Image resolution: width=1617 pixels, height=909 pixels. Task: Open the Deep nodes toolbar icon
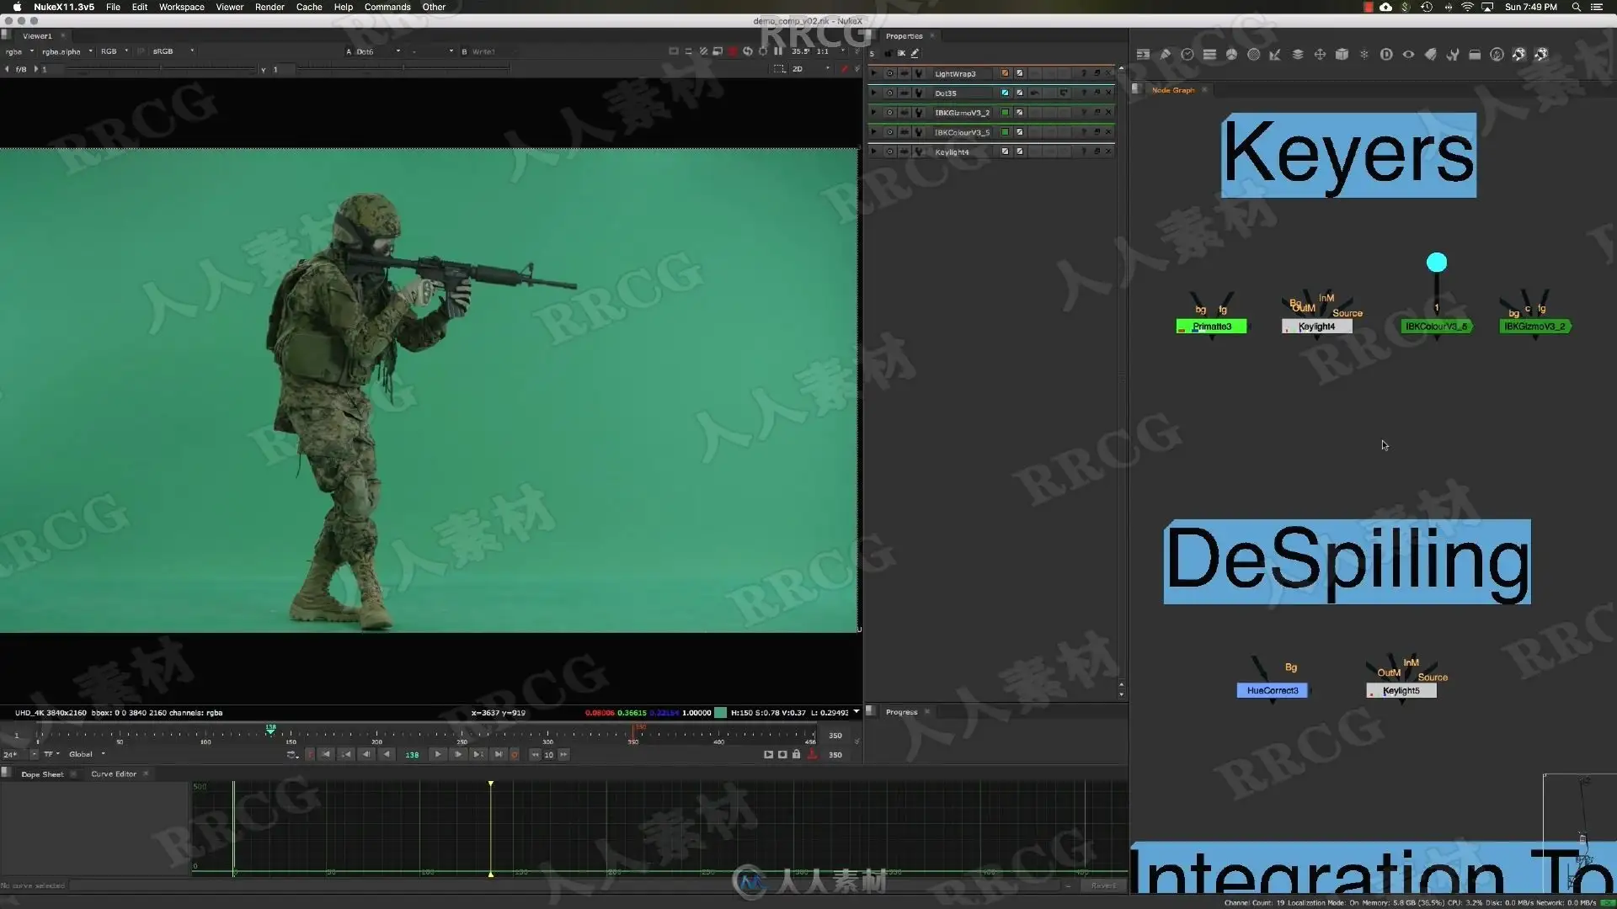pyautogui.click(x=1386, y=54)
